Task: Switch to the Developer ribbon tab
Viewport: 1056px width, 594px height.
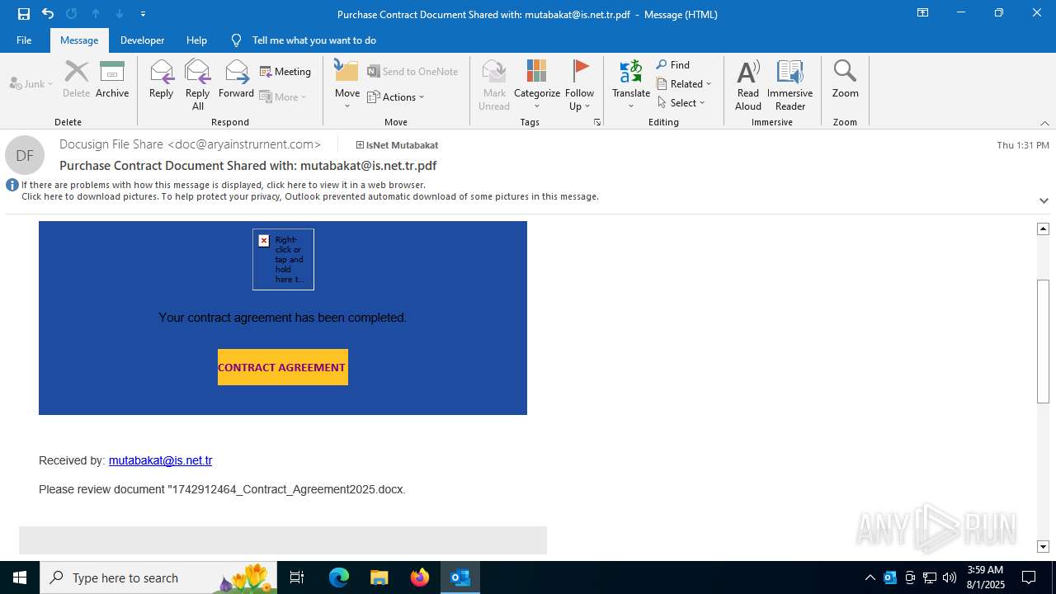Action: pos(142,40)
